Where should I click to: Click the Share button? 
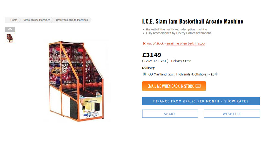coord(170,114)
